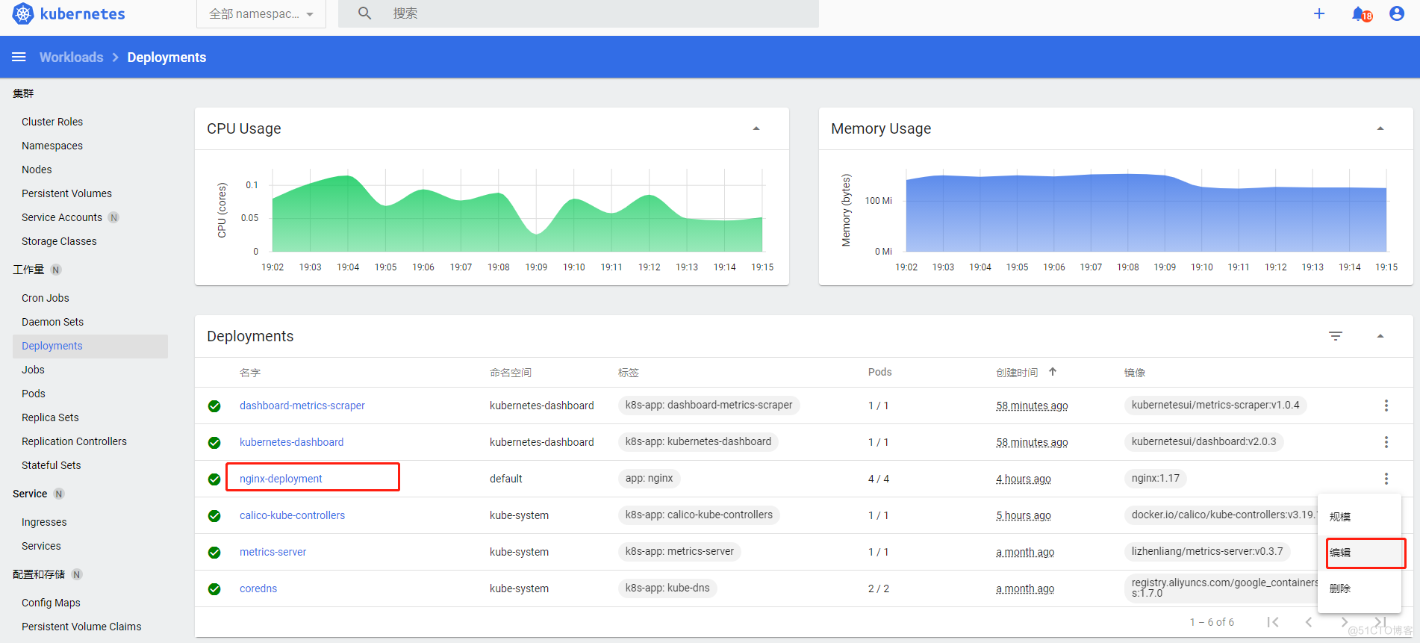Sort by creation time arrow

1053,372
